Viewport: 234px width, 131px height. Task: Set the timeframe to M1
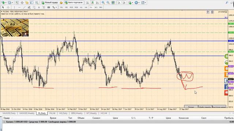coord(61,7)
